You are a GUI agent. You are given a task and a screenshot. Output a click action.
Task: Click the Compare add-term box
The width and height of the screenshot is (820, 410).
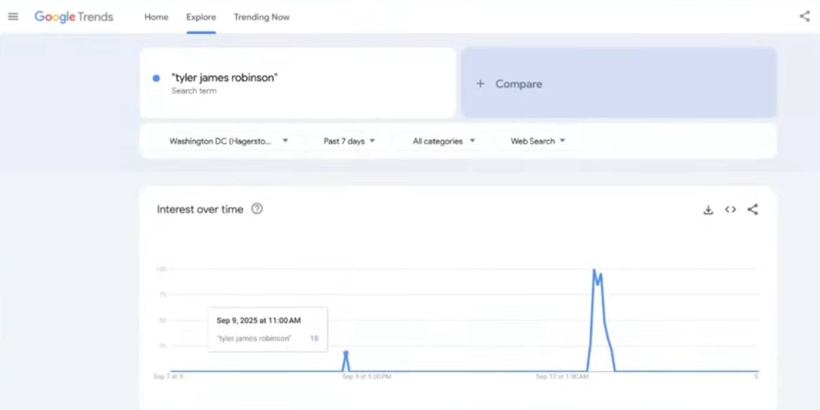tap(619, 83)
